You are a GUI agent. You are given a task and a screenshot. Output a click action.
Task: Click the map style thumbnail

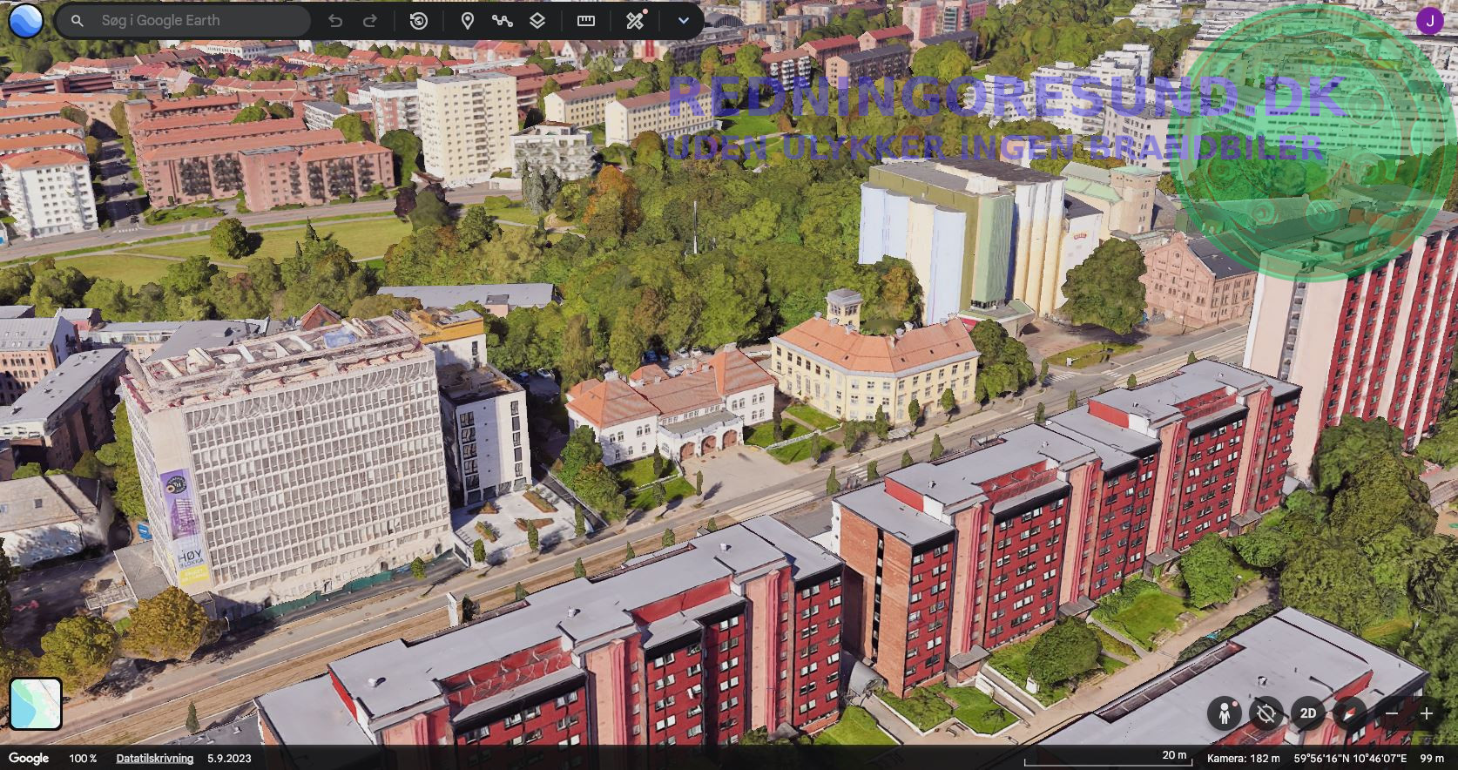36,704
